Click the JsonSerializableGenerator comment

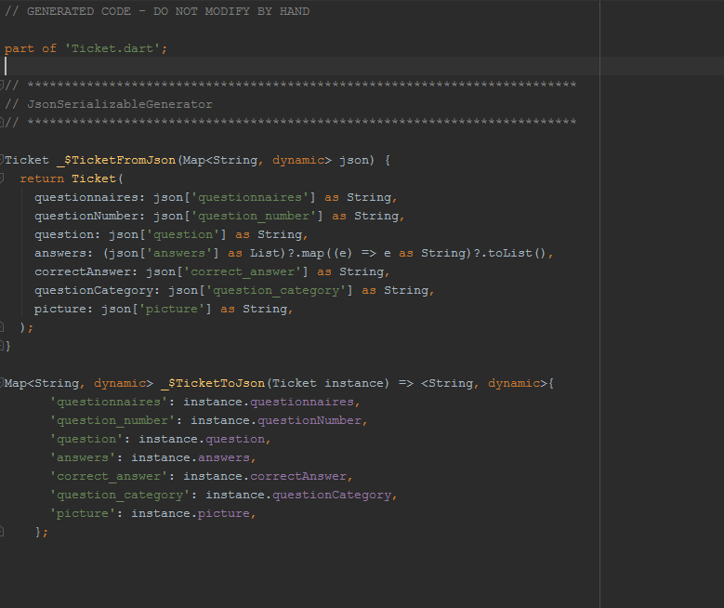click(109, 104)
